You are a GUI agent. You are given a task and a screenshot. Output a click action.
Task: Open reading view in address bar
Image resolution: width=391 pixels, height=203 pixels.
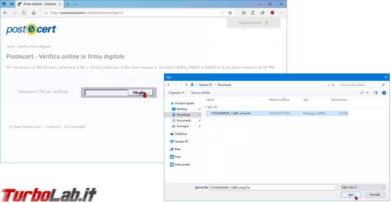click(222, 13)
